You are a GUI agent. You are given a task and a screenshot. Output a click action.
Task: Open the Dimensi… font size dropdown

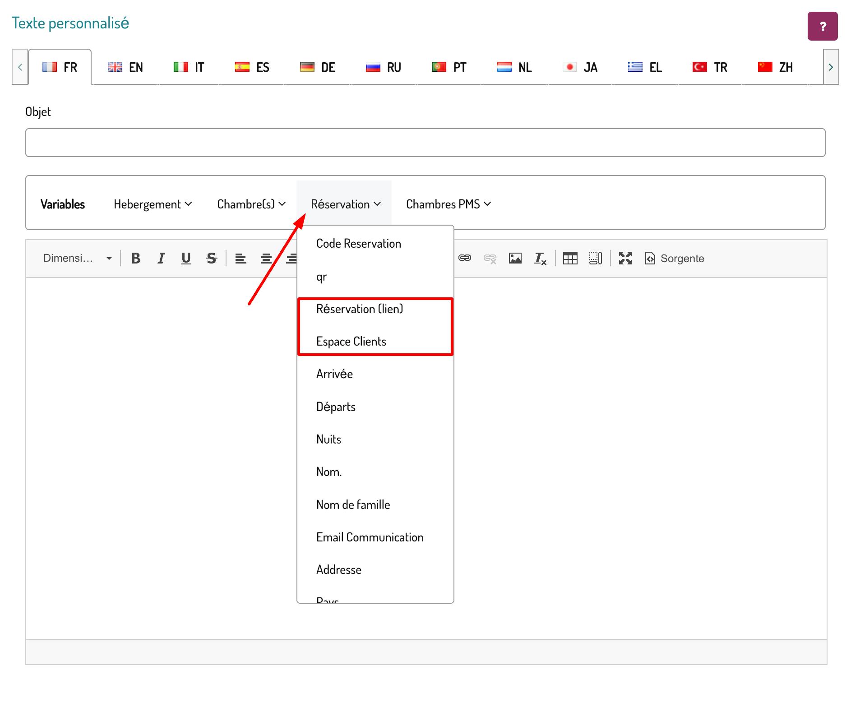[77, 259]
